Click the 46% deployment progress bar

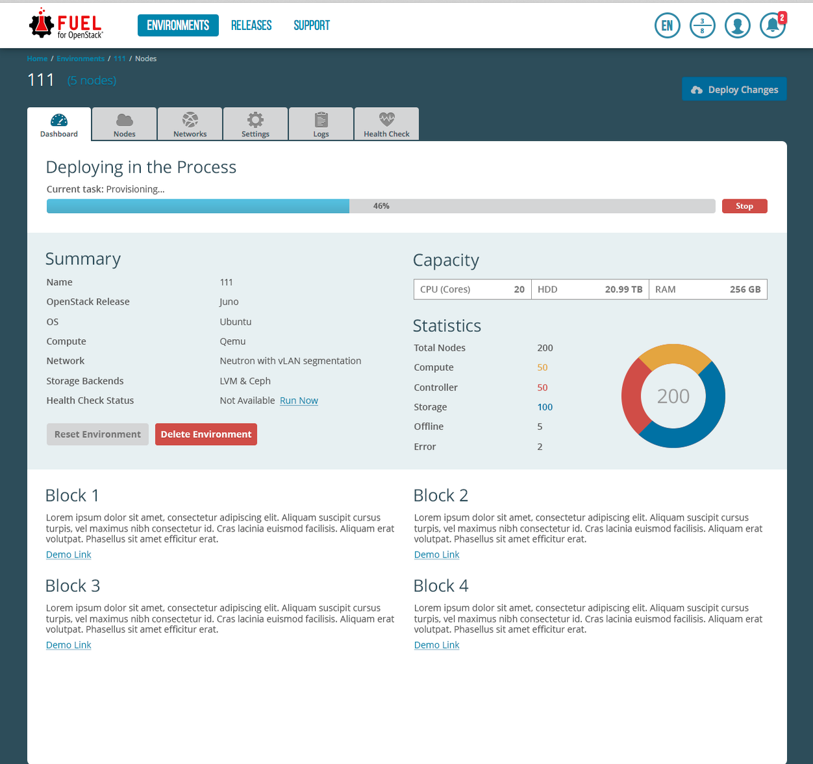(381, 206)
